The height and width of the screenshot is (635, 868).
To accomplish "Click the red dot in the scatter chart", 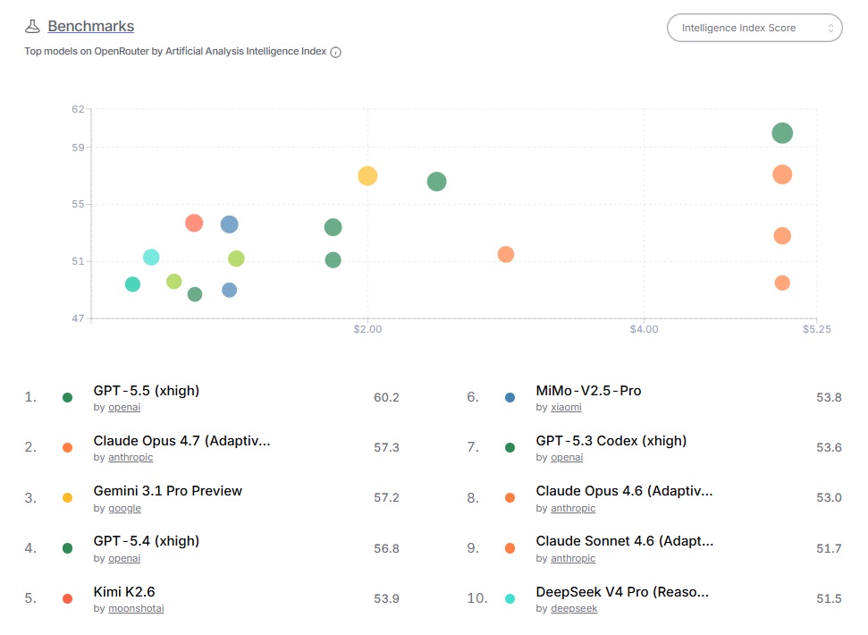I will tap(194, 223).
